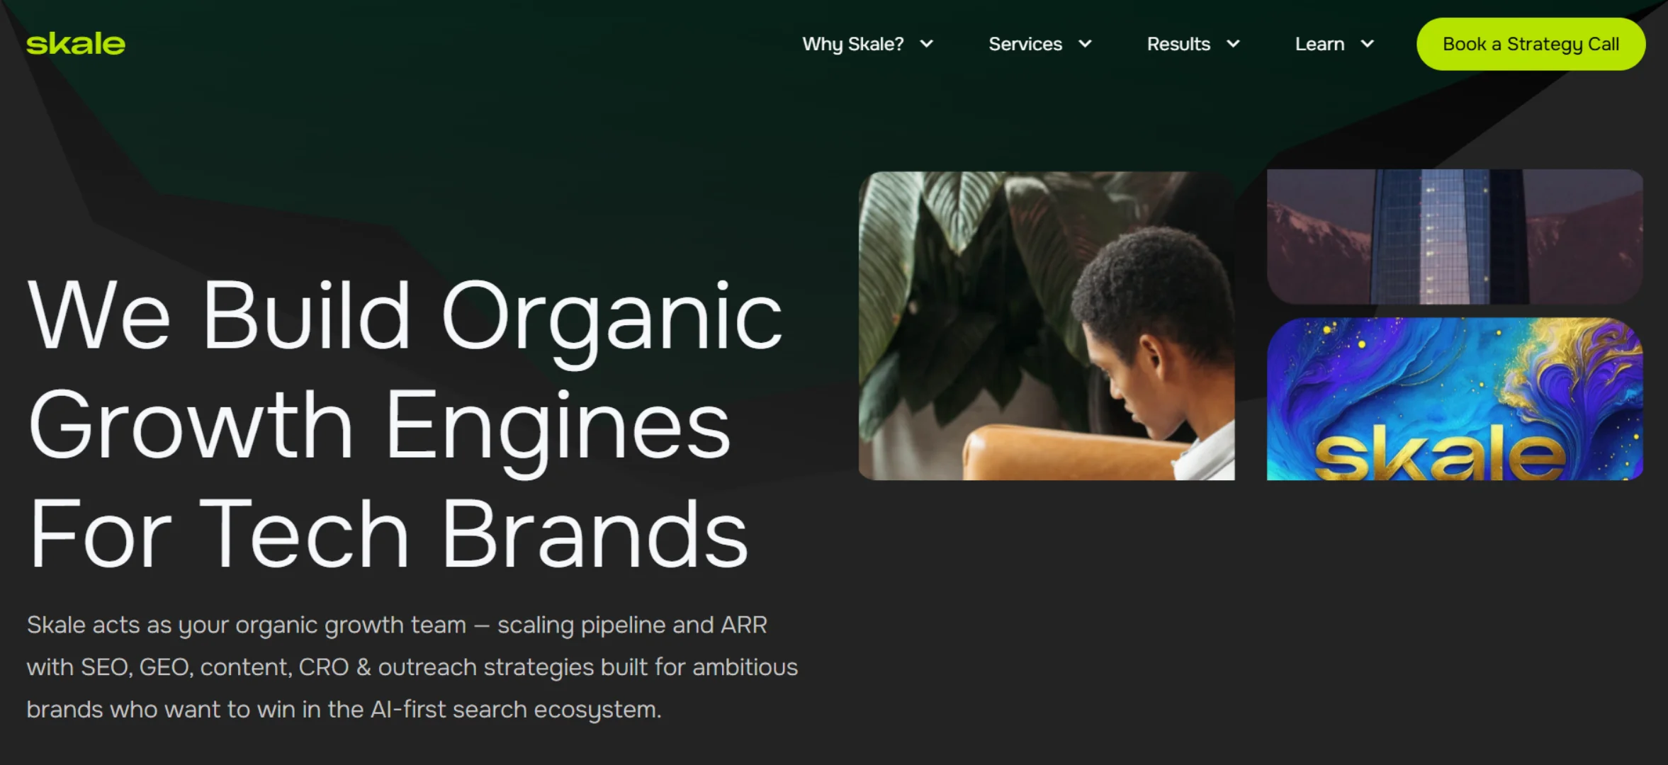Select the Learn menu label
The width and height of the screenshot is (1668, 765).
coord(1319,44)
